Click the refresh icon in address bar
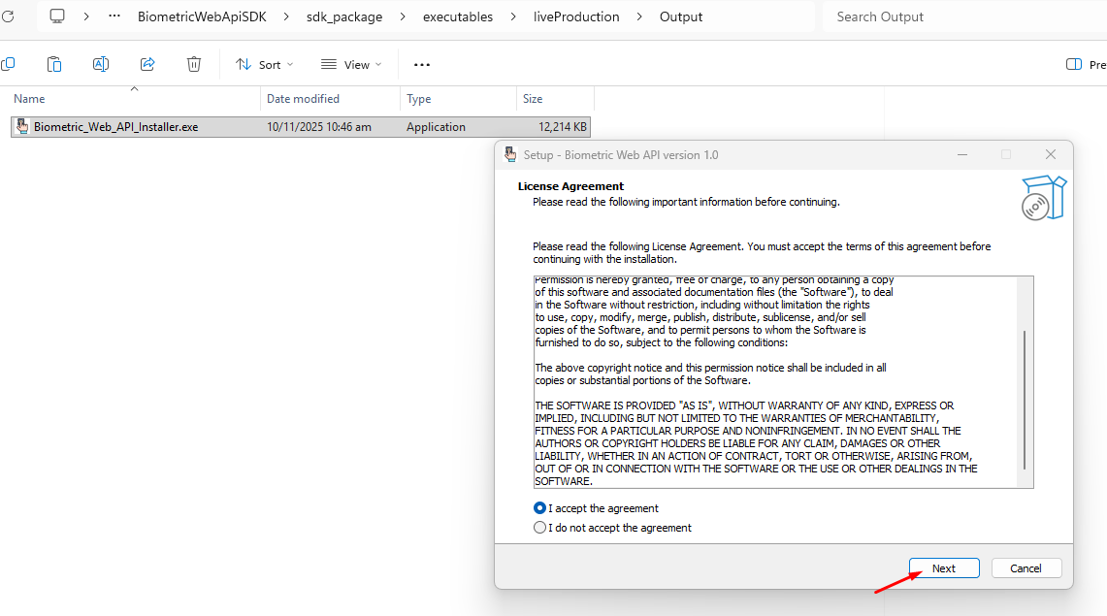The height and width of the screenshot is (616, 1107). [8, 16]
